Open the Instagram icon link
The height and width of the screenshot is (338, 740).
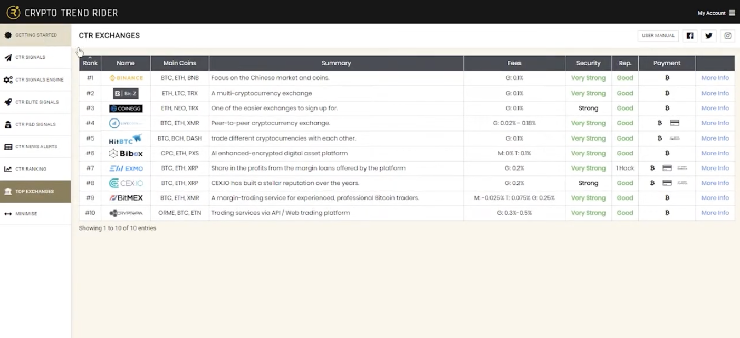(728, 36)
